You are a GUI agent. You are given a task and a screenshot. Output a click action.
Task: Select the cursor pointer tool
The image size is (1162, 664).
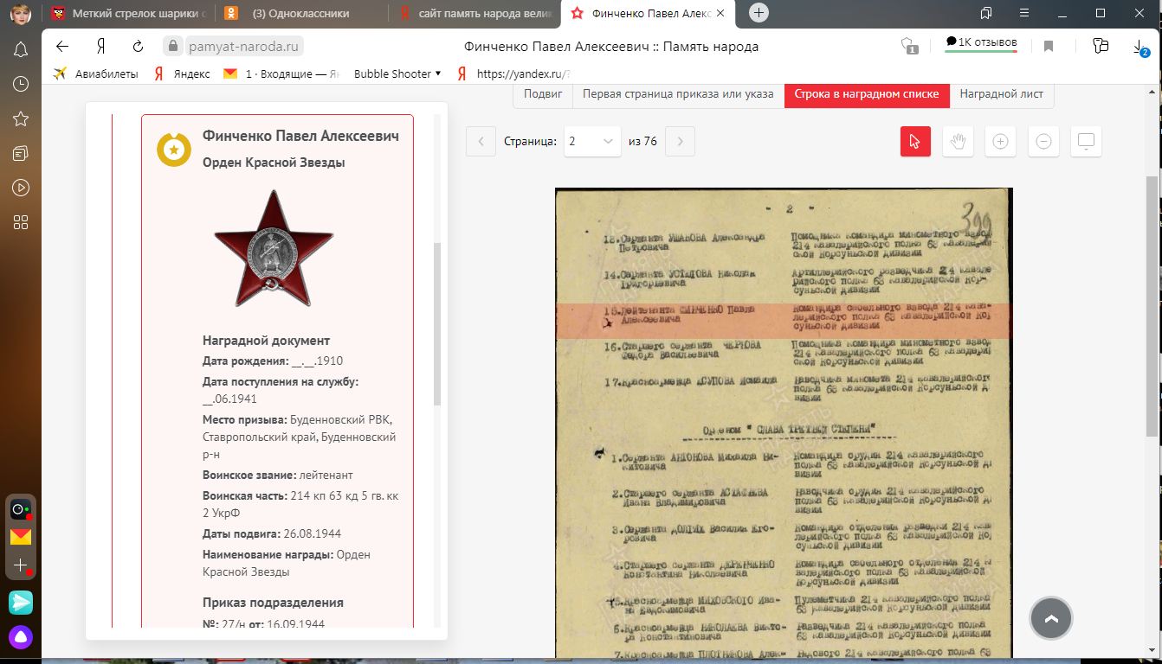tap(915, 142)
